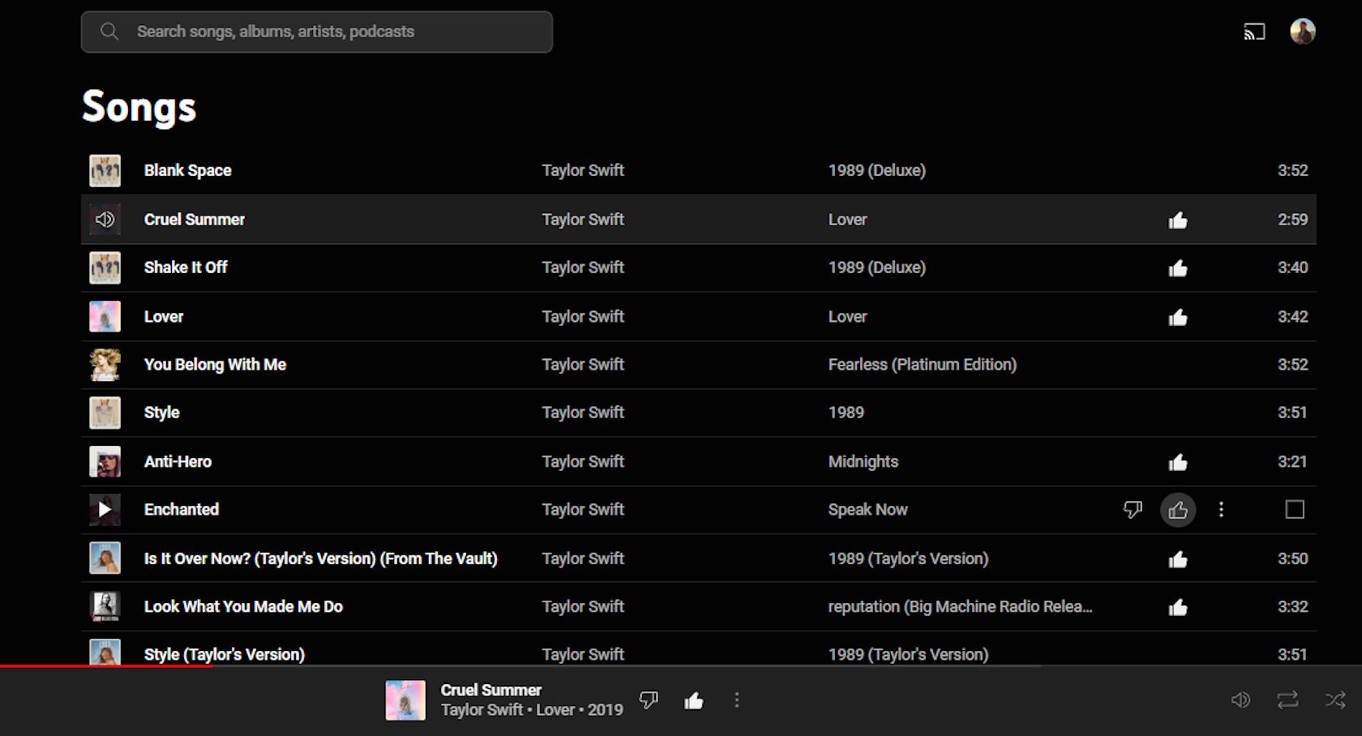Mute playback using the volume icon
The height and width of the screenshot is (736, 1362).
pyautogui.click(x=1240, y=698)
